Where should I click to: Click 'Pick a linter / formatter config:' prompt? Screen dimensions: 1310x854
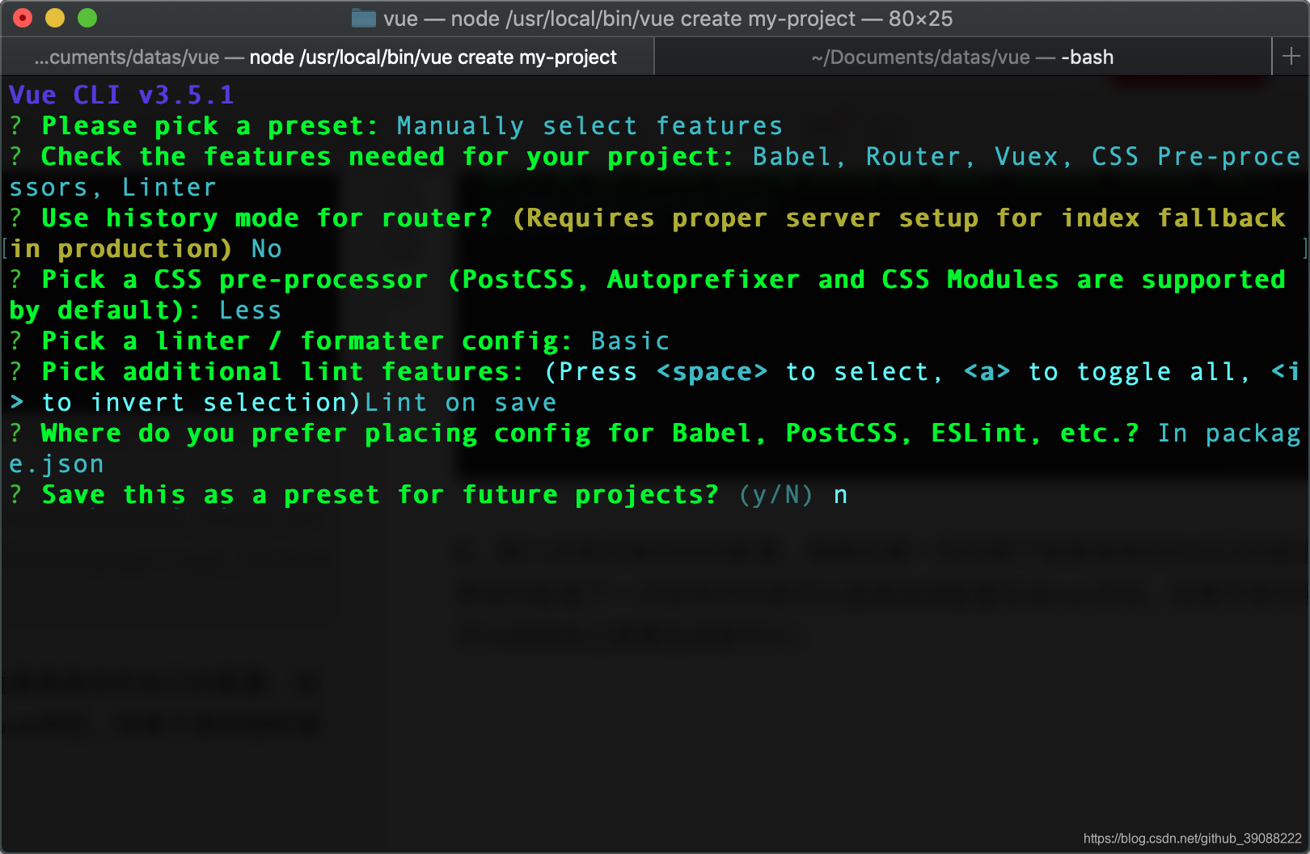tap(306, 341)
